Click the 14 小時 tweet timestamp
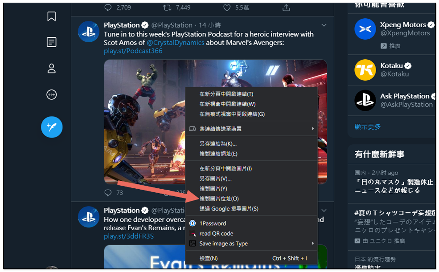 click(x=210, y=25)
